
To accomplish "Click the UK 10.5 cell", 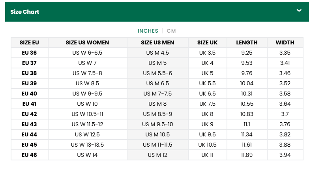I will tap(207, 145).
